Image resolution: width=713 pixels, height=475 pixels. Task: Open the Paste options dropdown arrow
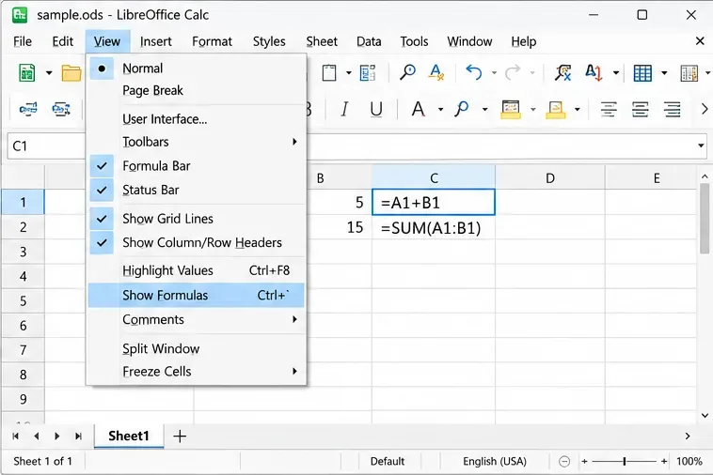point(348,73)
